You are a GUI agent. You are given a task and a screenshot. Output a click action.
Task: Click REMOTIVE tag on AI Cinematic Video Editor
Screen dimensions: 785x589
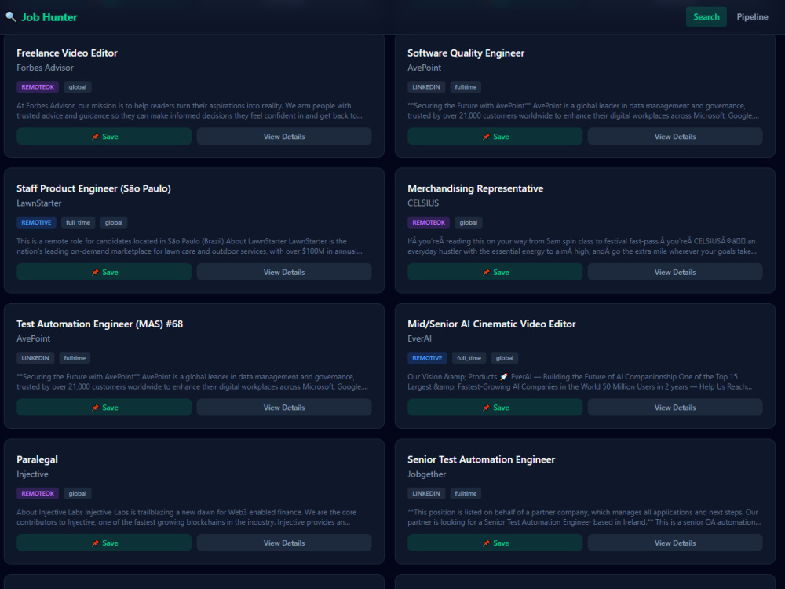coord(428,358)
